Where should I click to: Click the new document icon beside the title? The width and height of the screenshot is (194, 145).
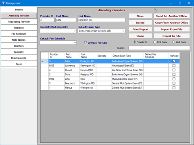point(155,10)
